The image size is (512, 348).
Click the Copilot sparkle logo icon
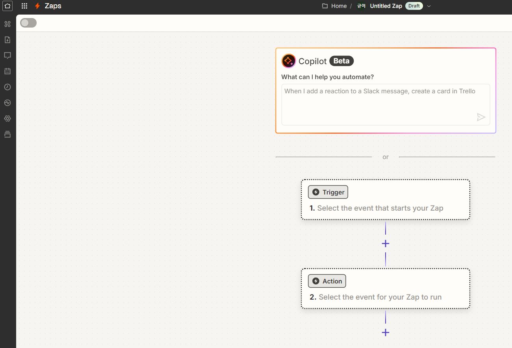pyautogui.click(x=289, y=61)
